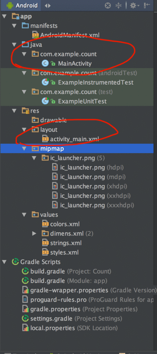The width and height of the screenshot is (157, 354).
Task: Click the strings.xml file icon
Action: pyautogui.click(x=45, y=243)
